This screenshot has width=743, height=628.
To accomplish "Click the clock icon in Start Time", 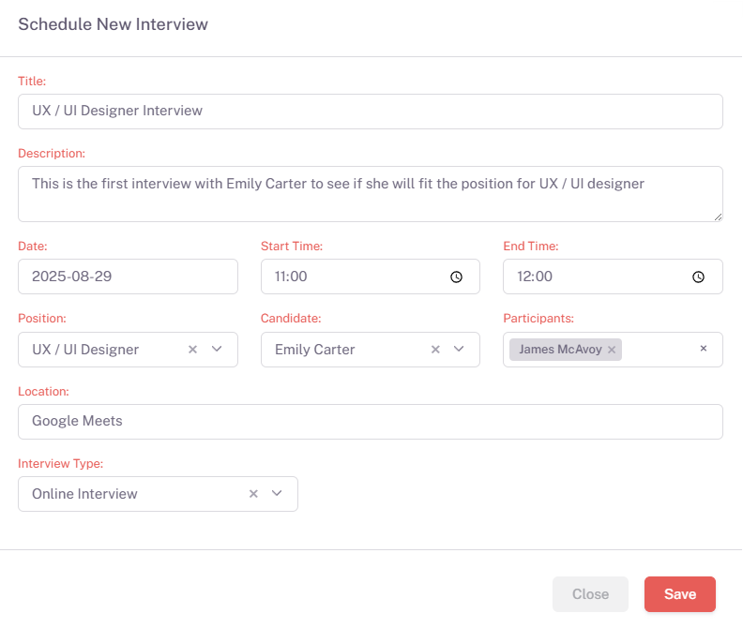I will point(456,277).
